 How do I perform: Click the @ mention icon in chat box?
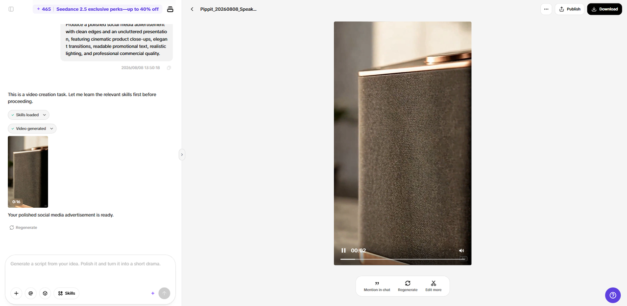click(30, 293)
